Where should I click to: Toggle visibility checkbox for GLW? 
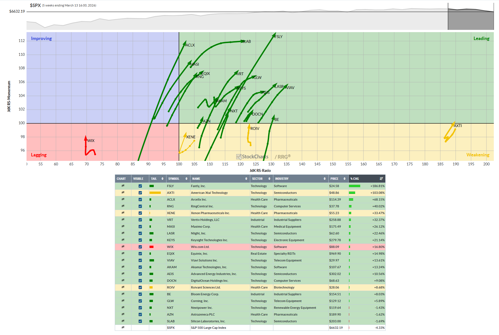point(140,301)
